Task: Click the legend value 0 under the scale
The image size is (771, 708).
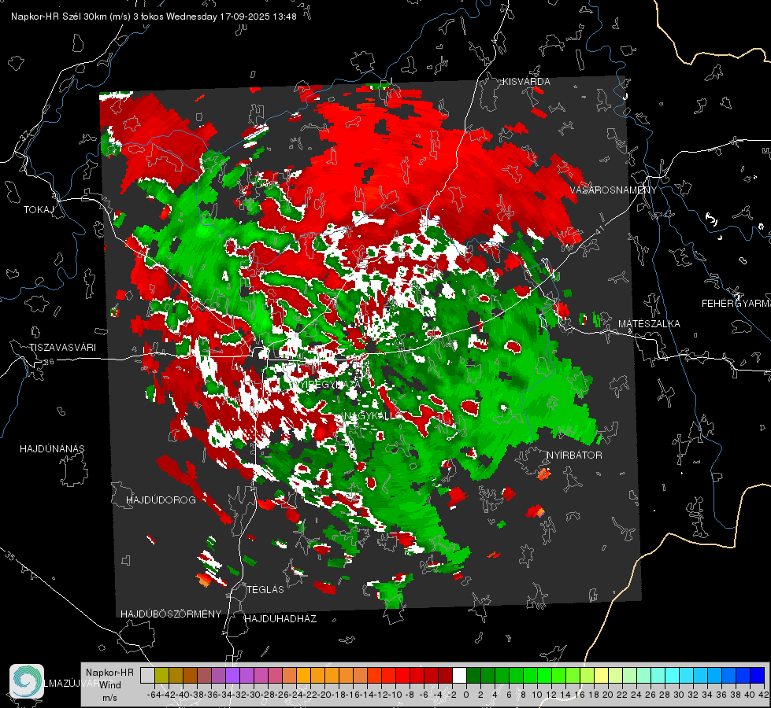Action: click(465, 695)
